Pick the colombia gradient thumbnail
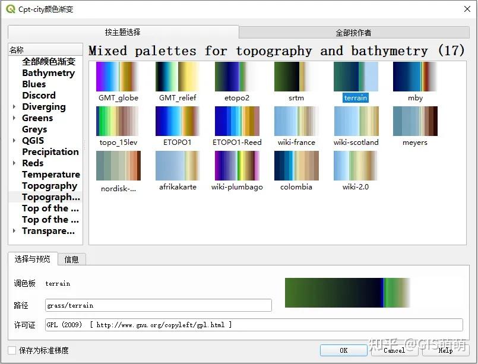 [x=296, y=166]
